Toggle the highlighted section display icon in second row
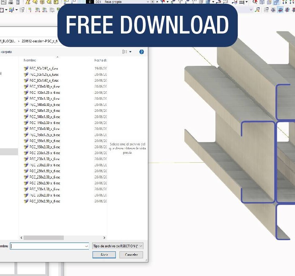Screen dimensions: 295x276 280,10
